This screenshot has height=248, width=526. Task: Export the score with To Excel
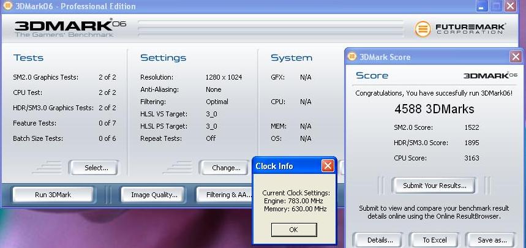coord(434,240)
